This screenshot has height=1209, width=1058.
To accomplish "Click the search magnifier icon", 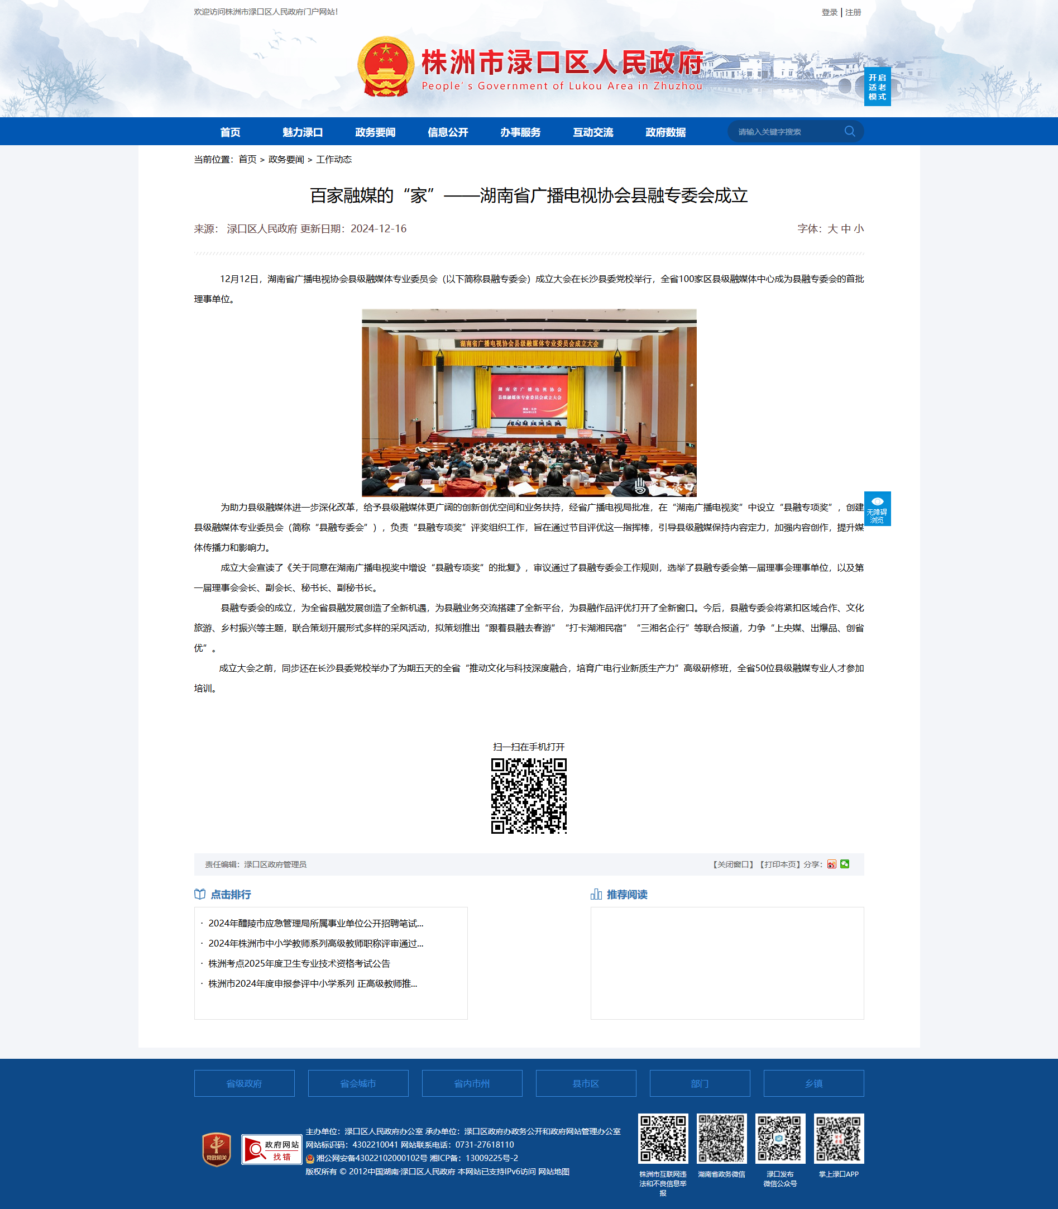I will (x=850, y=131).
